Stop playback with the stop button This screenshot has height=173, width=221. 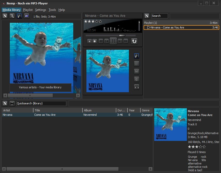[95, 41]
